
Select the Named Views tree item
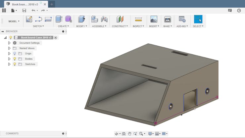[x=27, y=48]
